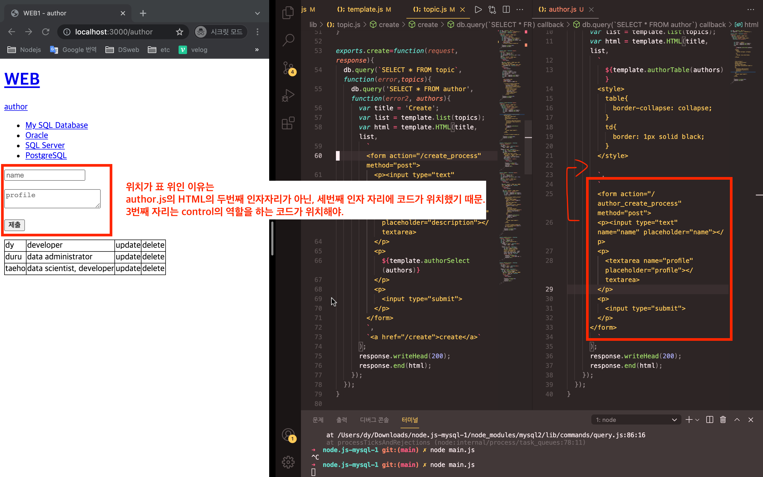The height and width of the screenshot is (477, 763).
Task: Click the Run Code play icon
Action: (x=478, y=10)
